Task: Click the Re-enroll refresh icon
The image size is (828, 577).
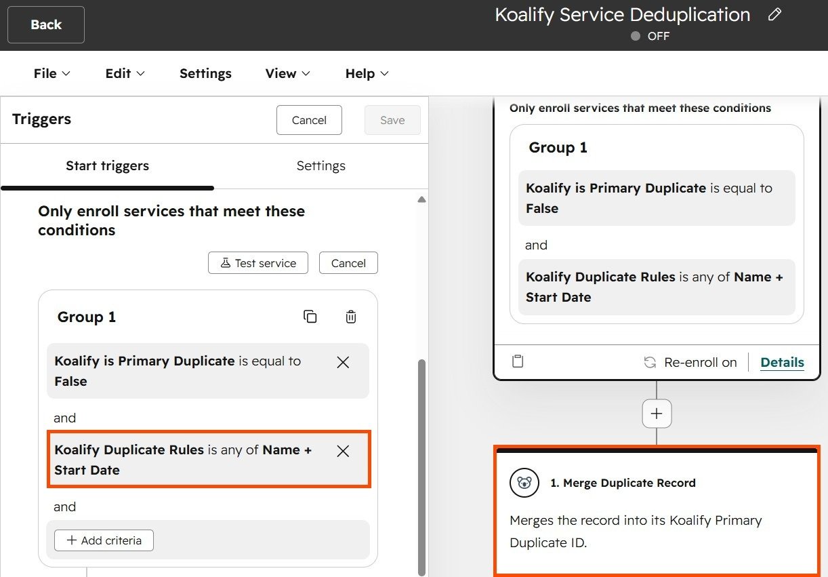Action: [x=650, y=362]
